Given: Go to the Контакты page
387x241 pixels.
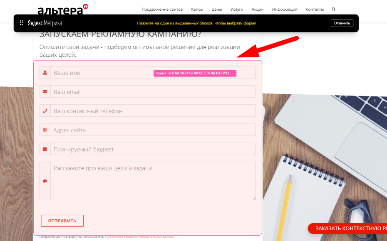Looking at the screenshot, I should [x=315, y=10].
